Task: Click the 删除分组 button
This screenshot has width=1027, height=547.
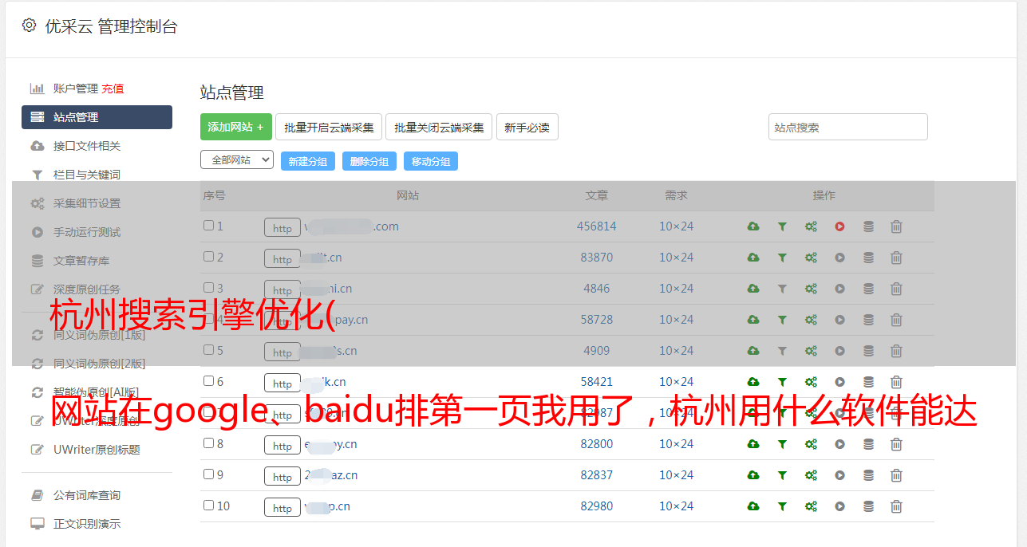Action: pos(369,161)
